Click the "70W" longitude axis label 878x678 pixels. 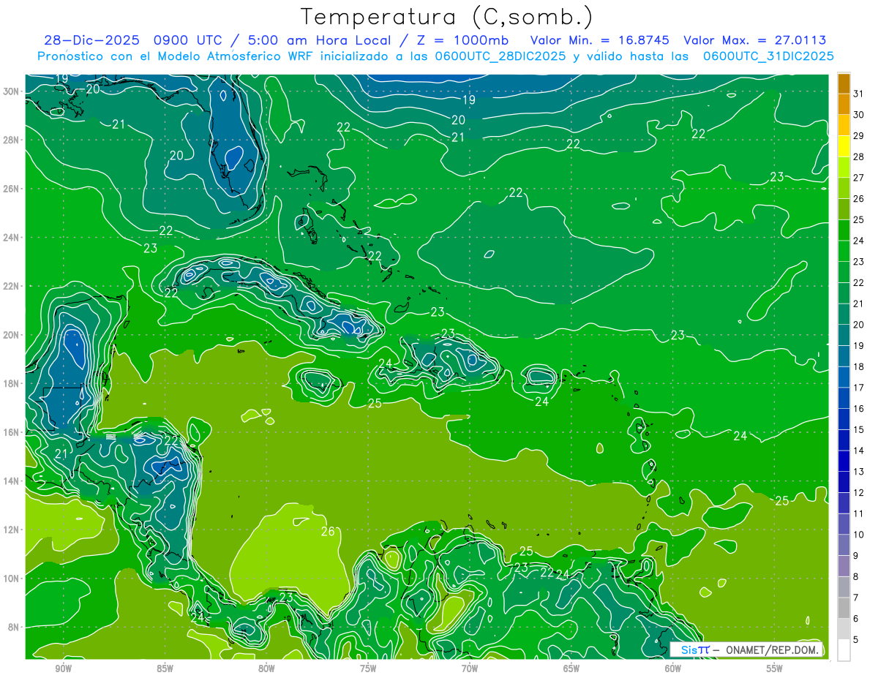(x=470, y=668)
